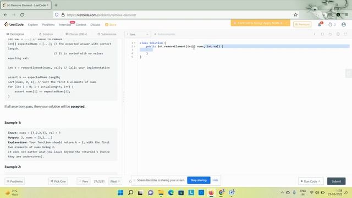Toggle fullscreen editor mode
This screenshot has height=198, width=352.
346,34
